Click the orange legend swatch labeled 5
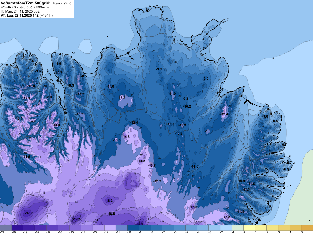Viewport: 313px width, 234px height. 307,228
